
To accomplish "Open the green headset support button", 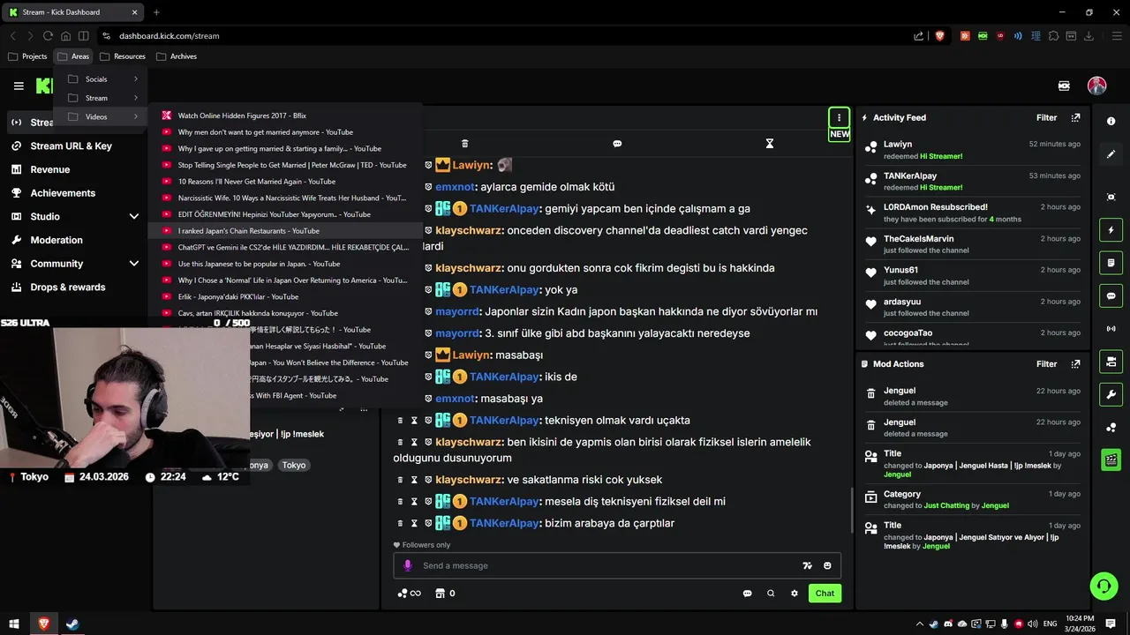I will (x=1103, y=586).
